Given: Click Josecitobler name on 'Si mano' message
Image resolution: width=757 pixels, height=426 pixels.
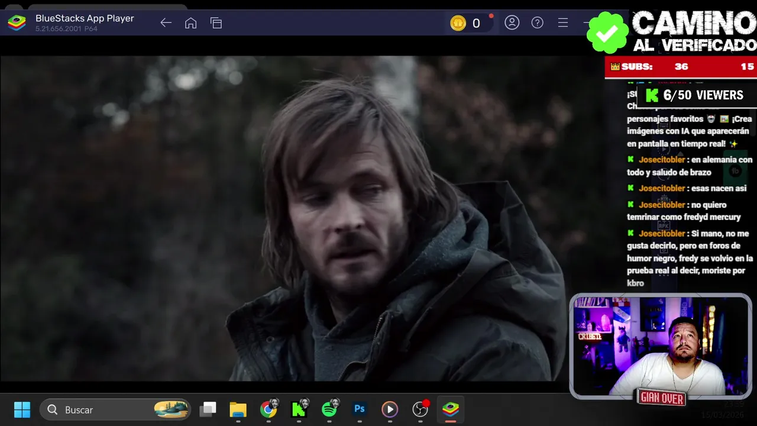Looking at the screenshot, I should click(662, 233).
